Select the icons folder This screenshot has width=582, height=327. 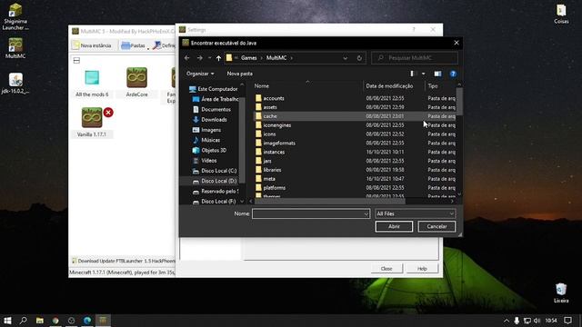(x=355, y=134)
